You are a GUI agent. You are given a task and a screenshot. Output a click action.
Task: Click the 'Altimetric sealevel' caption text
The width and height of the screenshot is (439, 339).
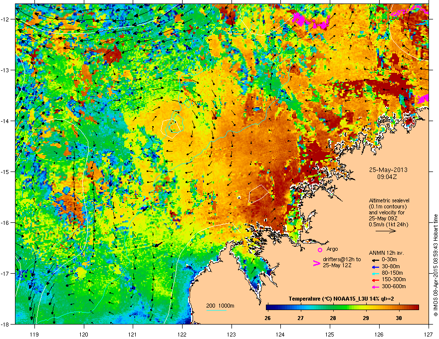[x=389, y=200]
